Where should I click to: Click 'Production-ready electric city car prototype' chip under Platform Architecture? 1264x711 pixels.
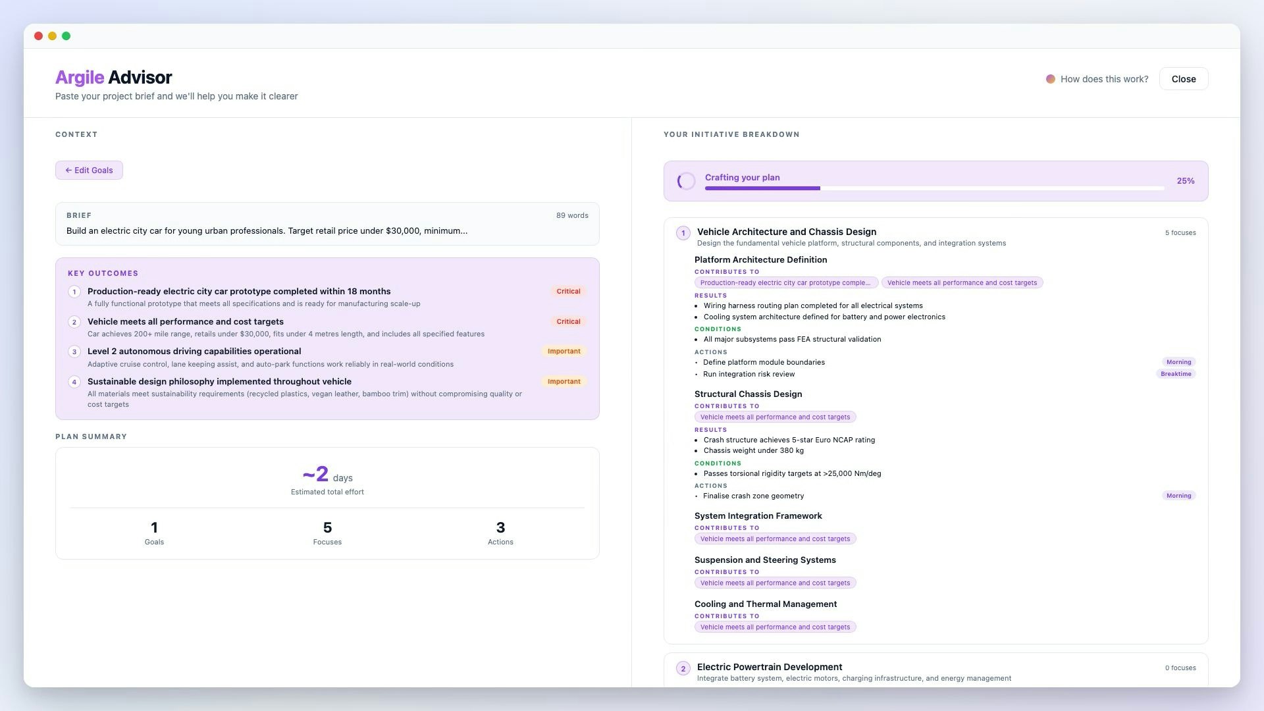click(x=786, y=282)
